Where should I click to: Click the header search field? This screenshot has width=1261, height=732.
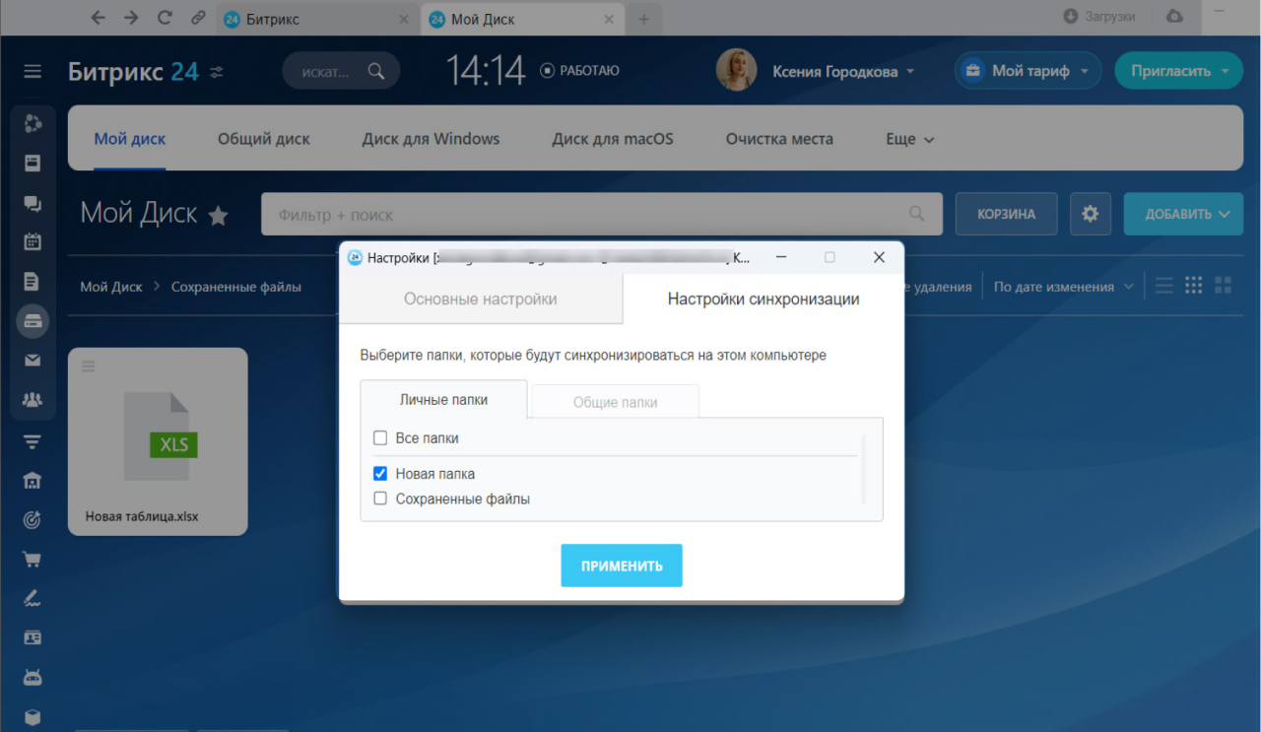click(x=341, y=71)
